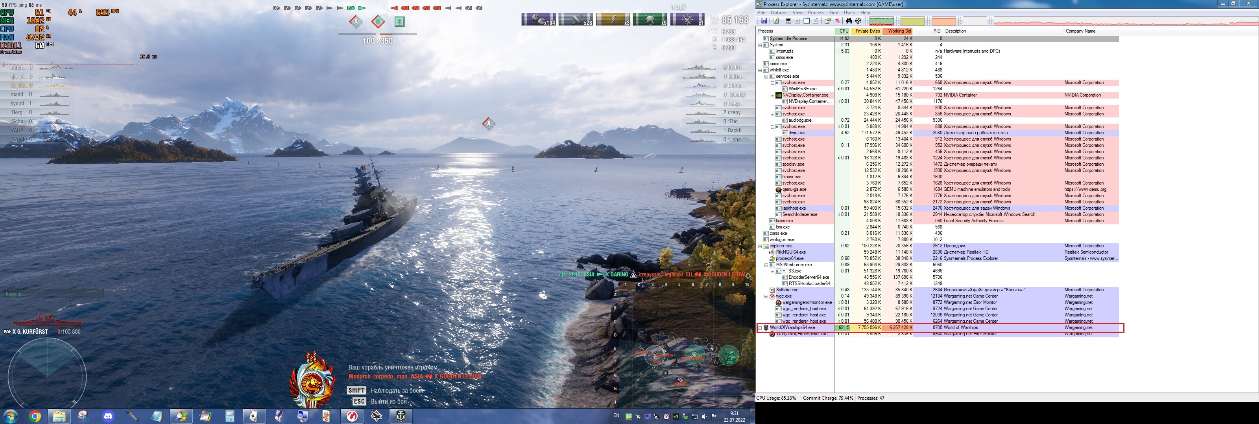1259x424 pixels.
Task: Open the Find menu
Action: point(834,13)
